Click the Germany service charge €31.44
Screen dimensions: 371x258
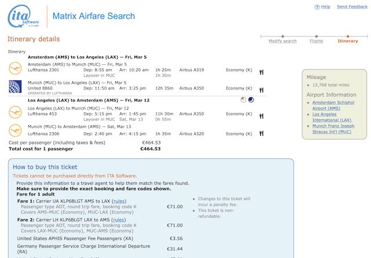[x=175, y=249]
